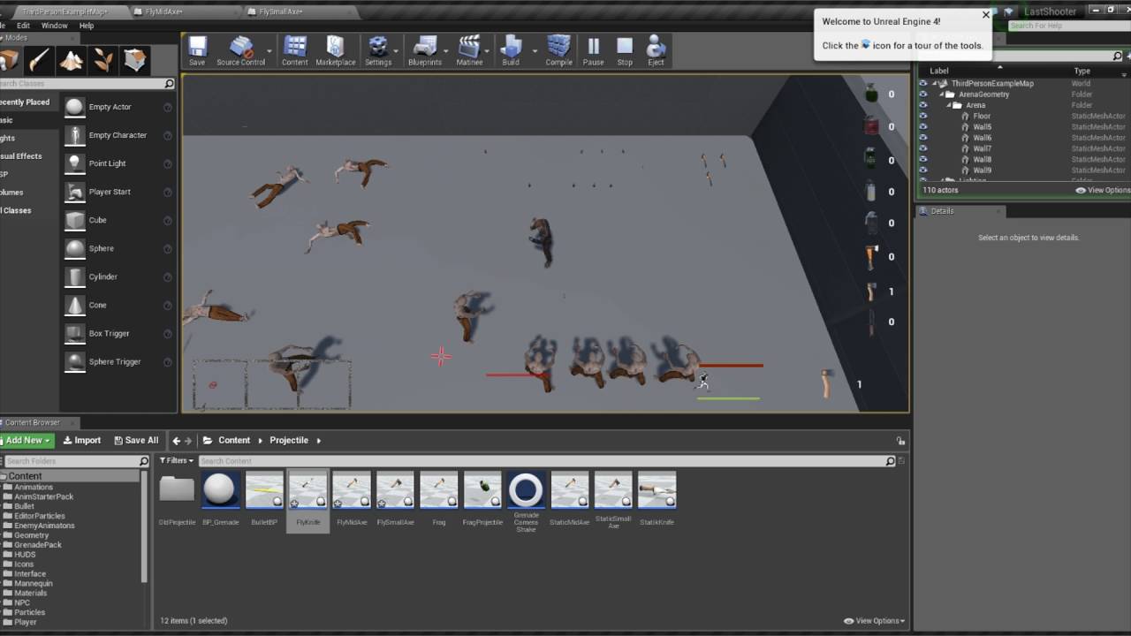Toggle visibility of Wall9 actor
Viewport: 1131px width, 636px height.
click(923, 170)
